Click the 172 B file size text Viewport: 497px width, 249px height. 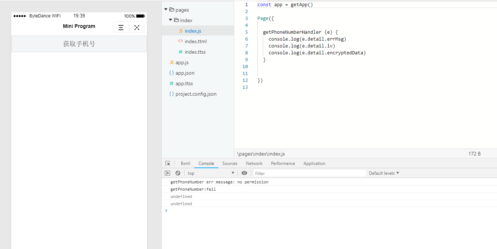(x=475, y=154)
